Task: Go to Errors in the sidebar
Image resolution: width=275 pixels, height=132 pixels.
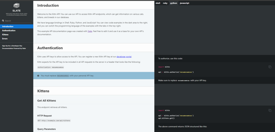Action: [x=16, y=39]
